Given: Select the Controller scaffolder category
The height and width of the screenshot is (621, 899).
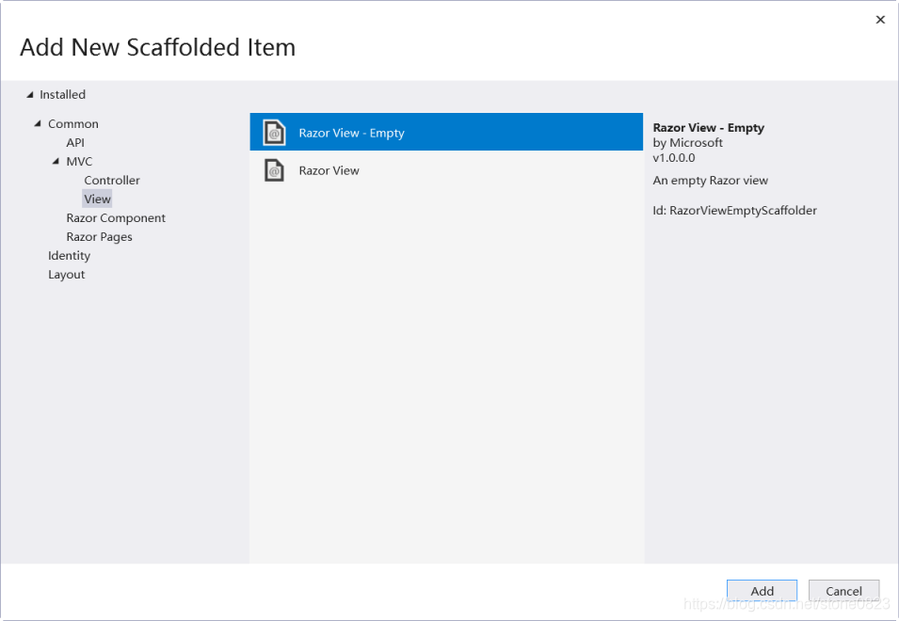Looking at the screenshot, I should [111, 180].
